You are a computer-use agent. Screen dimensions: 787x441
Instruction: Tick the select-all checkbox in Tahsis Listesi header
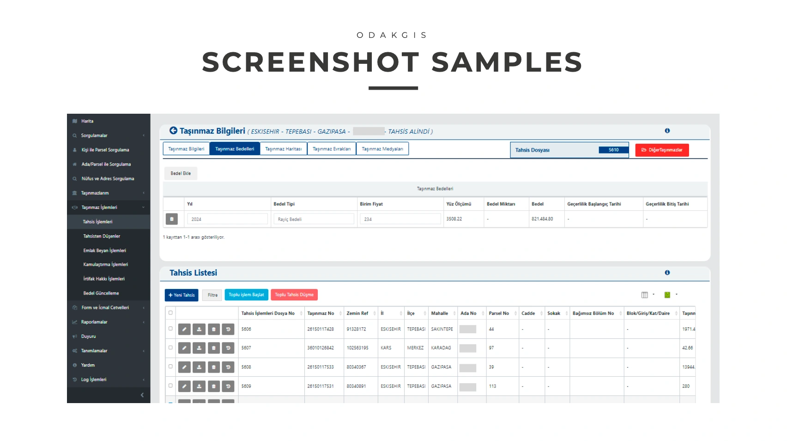click(x=170, y=313)
